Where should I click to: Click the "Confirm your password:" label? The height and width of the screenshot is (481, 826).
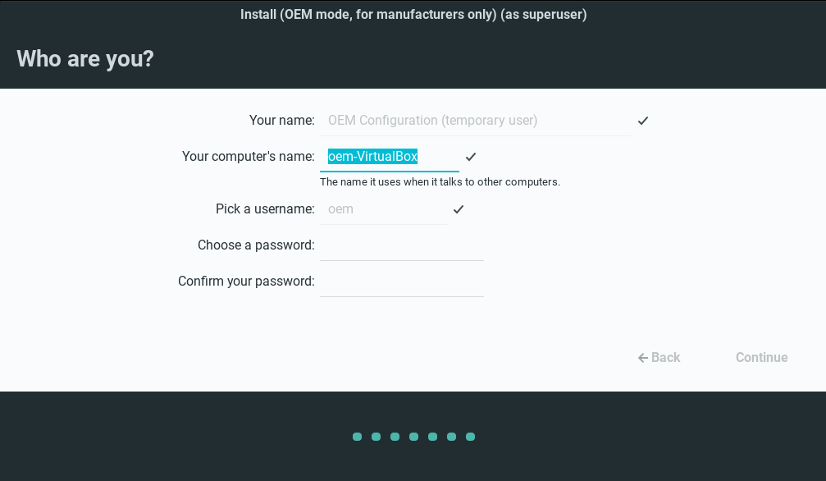coord(246,282)
